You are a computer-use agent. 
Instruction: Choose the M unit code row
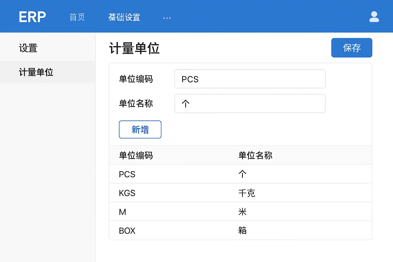[123, 212]
